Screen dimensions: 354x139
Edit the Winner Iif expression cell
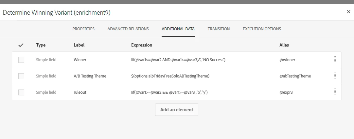click(x=178, y=60)
